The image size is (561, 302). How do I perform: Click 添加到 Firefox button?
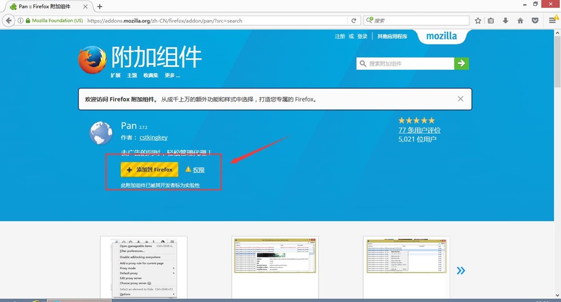click(x=149, y=170)
